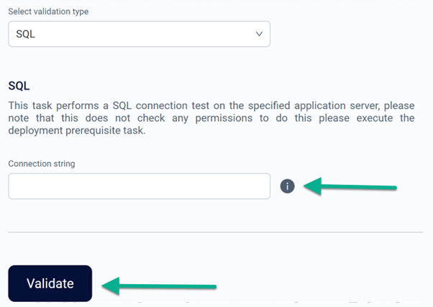Click the "Connection string" field label

pyautogui.click(x=42, y=164)
